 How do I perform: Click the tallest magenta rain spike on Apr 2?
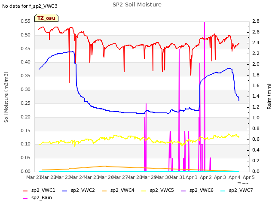point(205,96)
